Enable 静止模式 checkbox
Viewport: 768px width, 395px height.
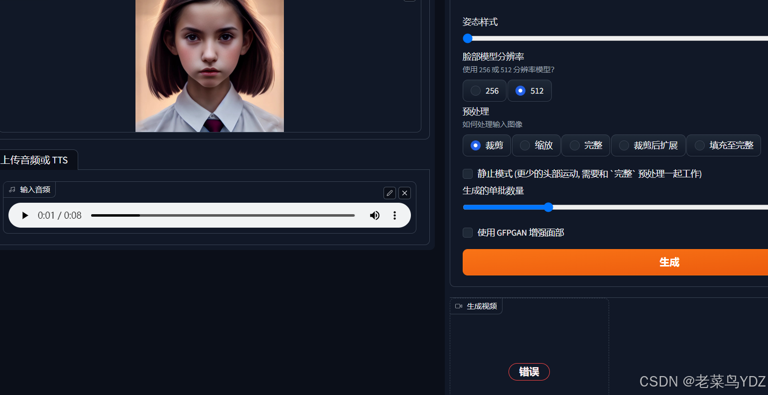tap(468, 174)
